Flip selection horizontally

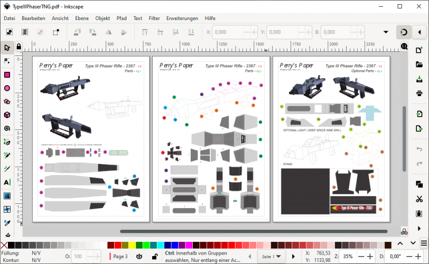[x=108, y=32]
